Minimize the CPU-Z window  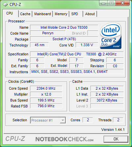point(103,3)
